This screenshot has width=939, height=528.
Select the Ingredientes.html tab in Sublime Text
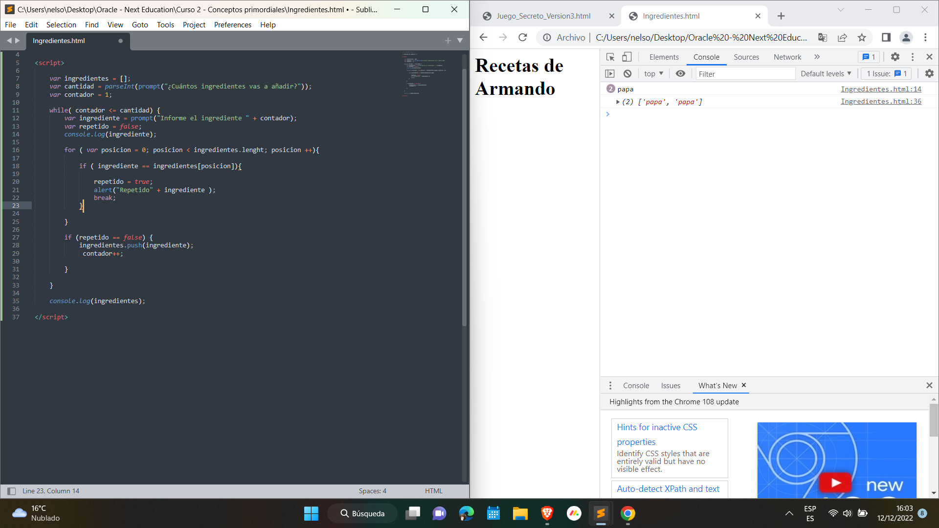click(78, 41)
